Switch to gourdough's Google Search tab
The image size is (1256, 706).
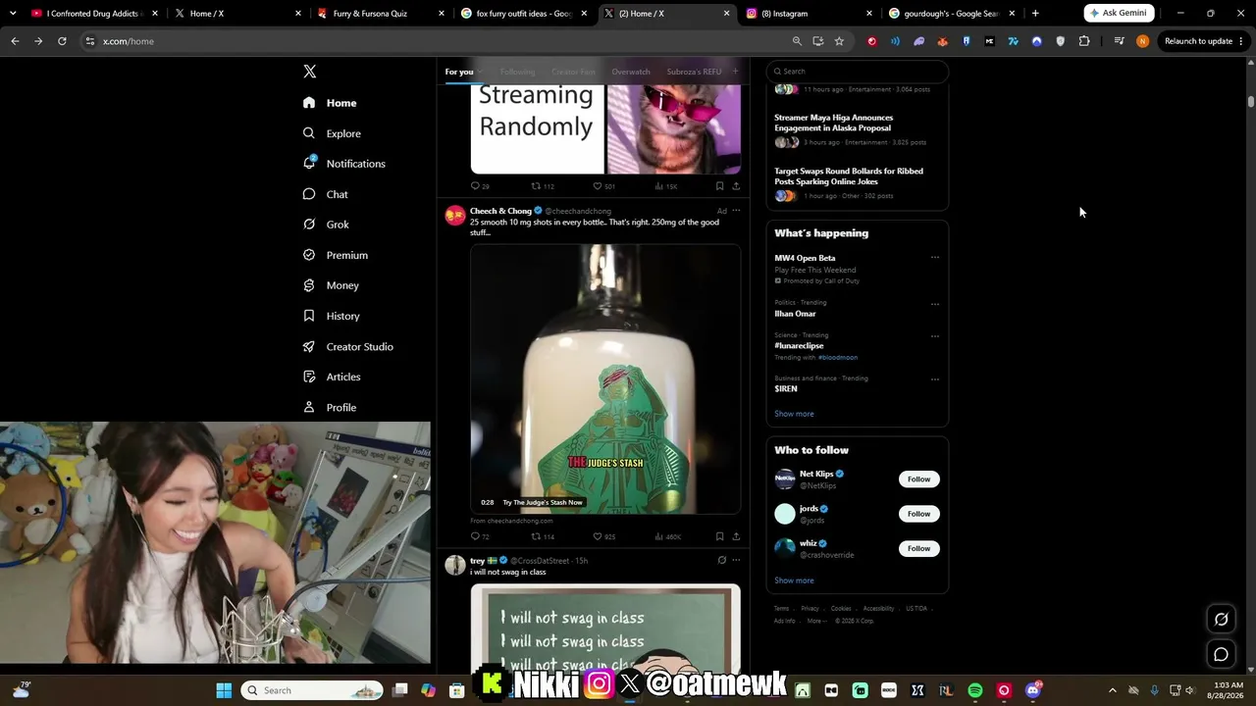pyautogui.click(x=952, y=14)
